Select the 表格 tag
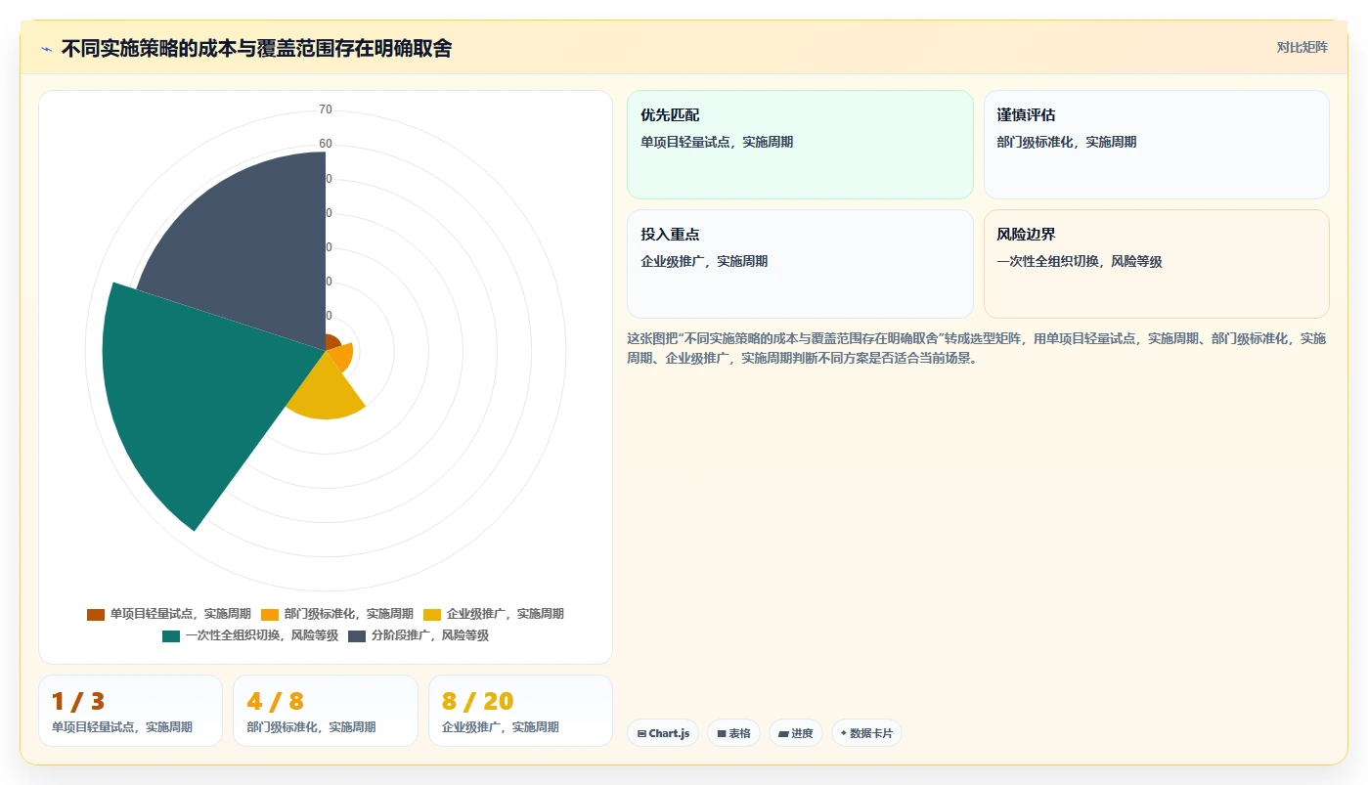 (x=733, y=733)
